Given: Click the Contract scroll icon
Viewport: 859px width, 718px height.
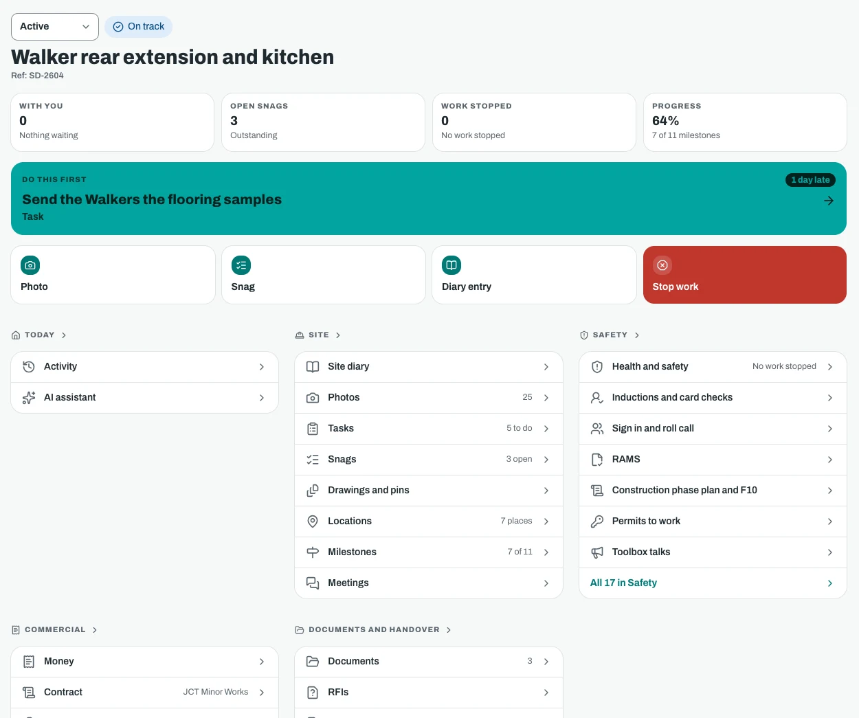Looking at the screenshot, I should tap(29, 693).
